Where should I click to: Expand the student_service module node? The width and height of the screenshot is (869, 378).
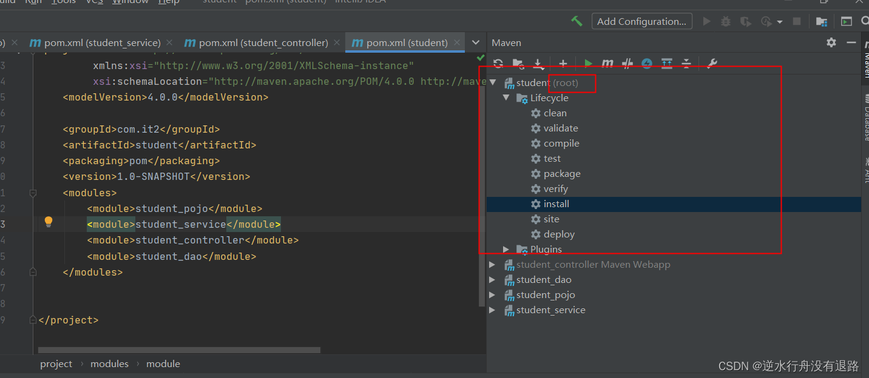pyautogui.click(x=492, y=310)
